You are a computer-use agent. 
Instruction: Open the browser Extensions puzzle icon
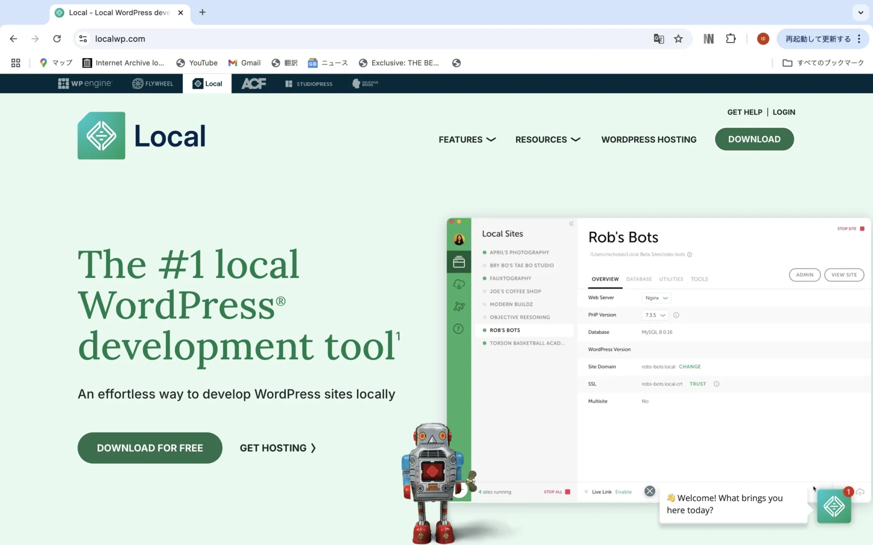coord(731,39)
